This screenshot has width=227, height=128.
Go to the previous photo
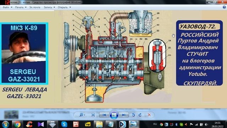104,115
